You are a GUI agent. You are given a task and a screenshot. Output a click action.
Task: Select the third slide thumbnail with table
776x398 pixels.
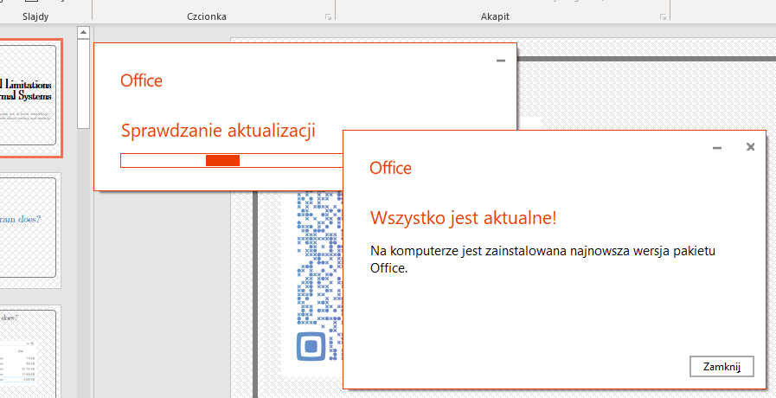coord(29,351)
